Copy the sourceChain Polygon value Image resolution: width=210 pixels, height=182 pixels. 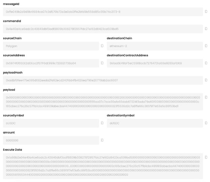click(x=102, y=46)
